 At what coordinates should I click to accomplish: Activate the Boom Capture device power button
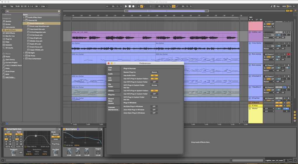tap(64, 129)
